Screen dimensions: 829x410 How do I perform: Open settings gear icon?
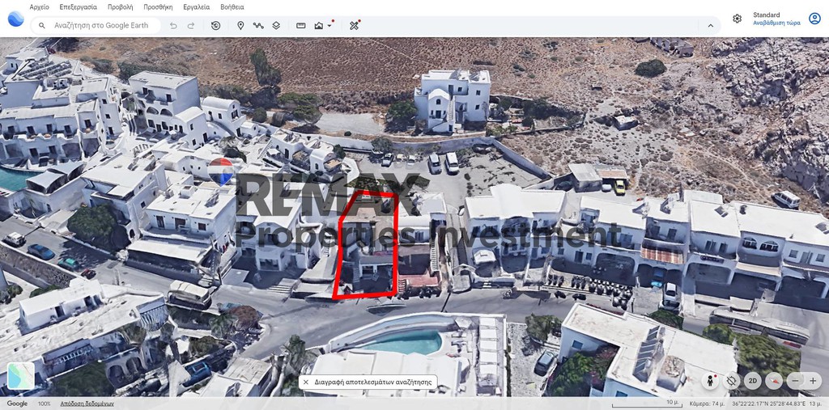pos(737,19)
